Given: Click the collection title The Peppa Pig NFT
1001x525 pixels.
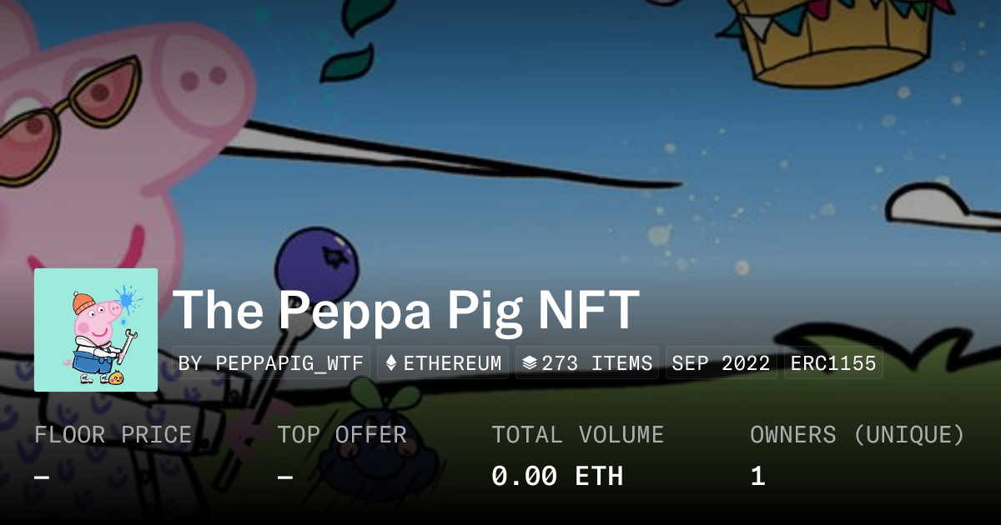Looking at the screenshot, I should [405, 309].
